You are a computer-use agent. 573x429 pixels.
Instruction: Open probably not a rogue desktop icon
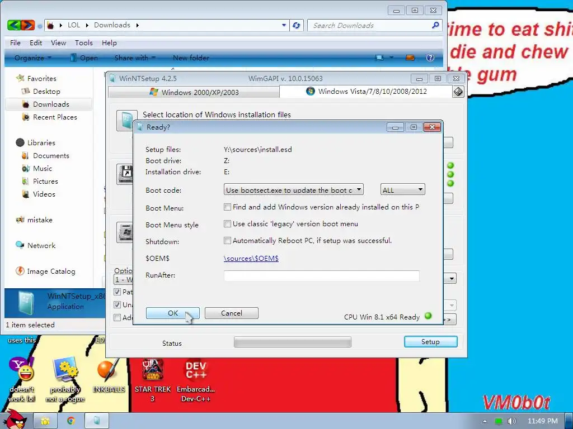click(65, 380)
